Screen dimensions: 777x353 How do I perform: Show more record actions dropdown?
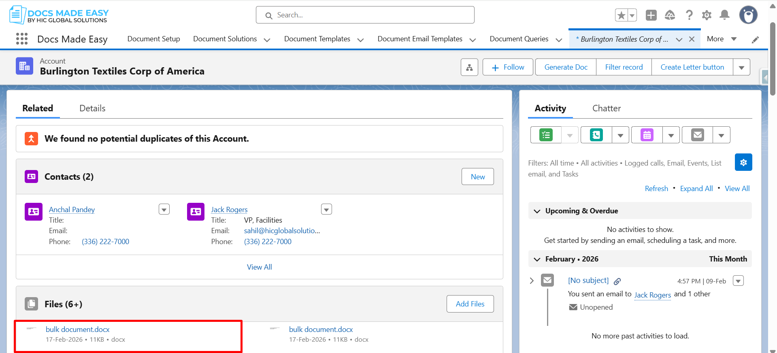coord(741,67)
